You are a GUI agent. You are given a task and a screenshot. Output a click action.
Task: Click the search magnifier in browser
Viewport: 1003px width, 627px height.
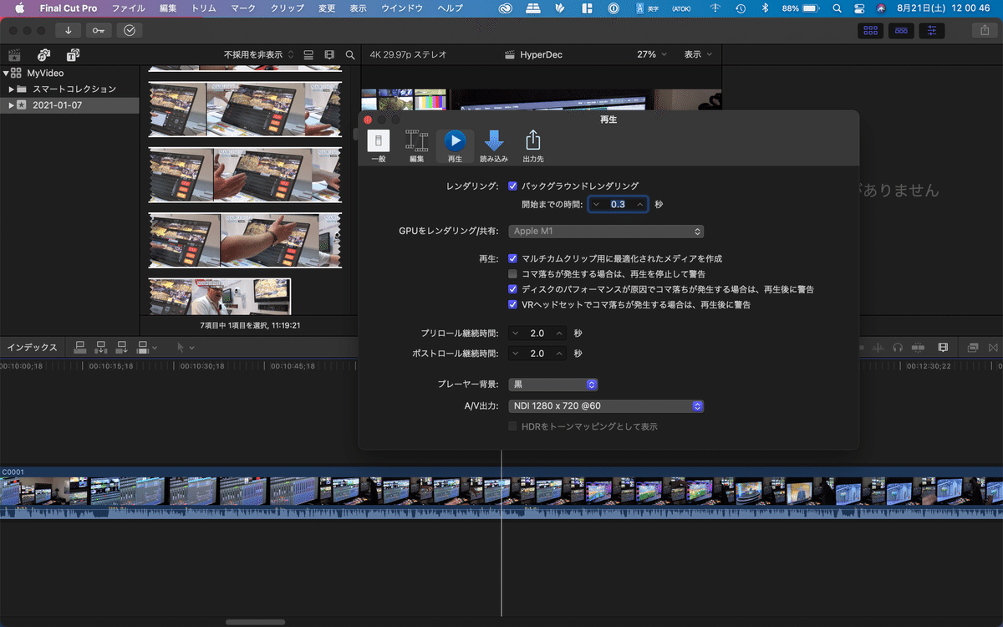click(x=350, y=54)
